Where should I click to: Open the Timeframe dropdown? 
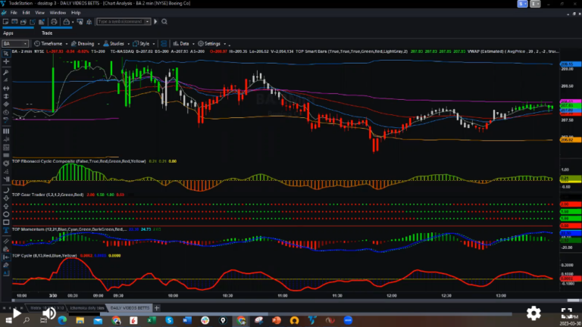pos(53,44)
